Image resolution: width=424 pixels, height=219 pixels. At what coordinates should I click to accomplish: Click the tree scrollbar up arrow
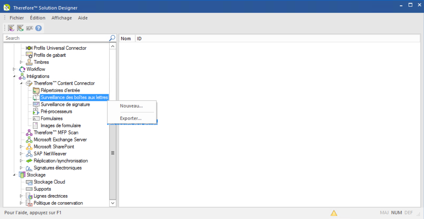[x=113, y=46]
